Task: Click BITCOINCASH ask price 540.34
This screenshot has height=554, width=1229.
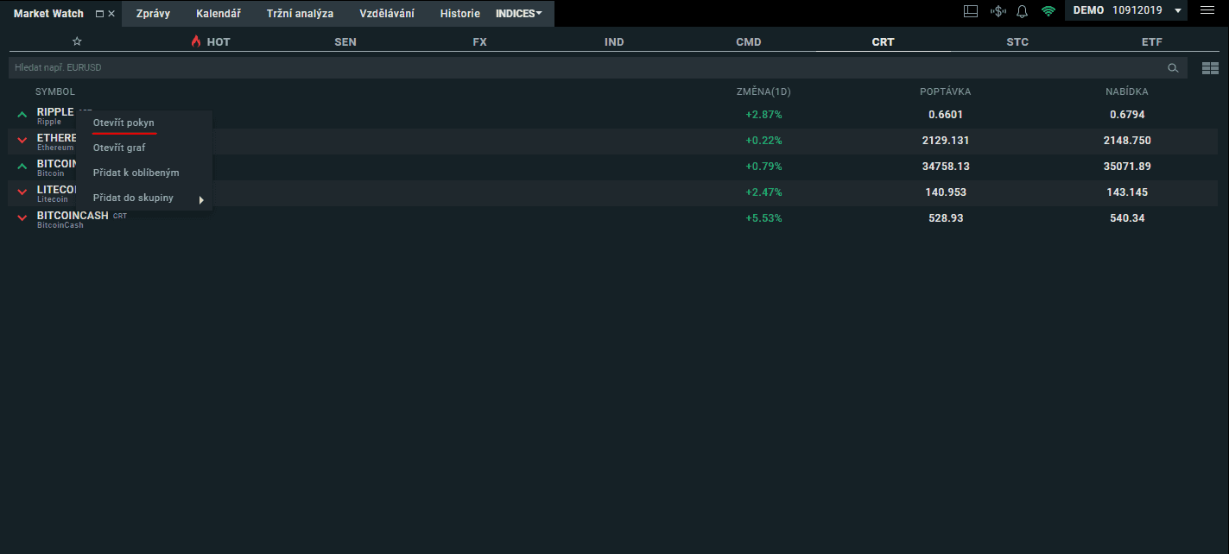Action: [1127, 218]
